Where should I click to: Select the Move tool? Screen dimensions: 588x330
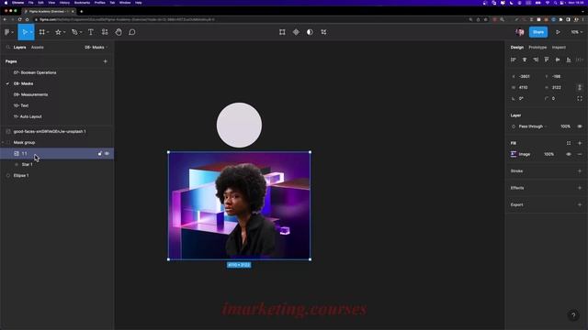pos(25,32)
